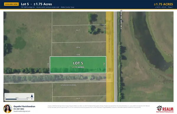Click the imagery disclaimer text in the footer
The width and height of the screenshot is (177, 114).
pos(99,107)
